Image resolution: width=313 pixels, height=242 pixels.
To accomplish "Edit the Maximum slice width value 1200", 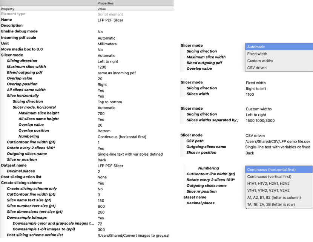I will pyautogui.click(x=102, y=67).
